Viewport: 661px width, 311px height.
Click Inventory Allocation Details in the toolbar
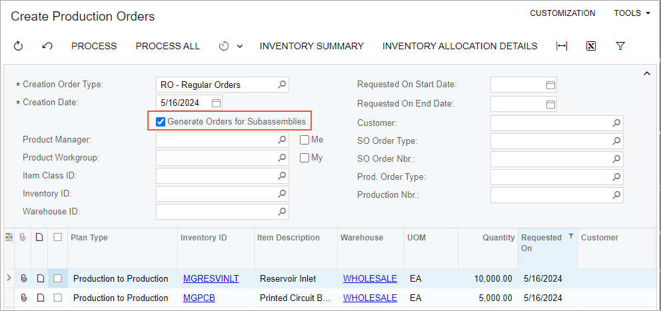[460, 46]
